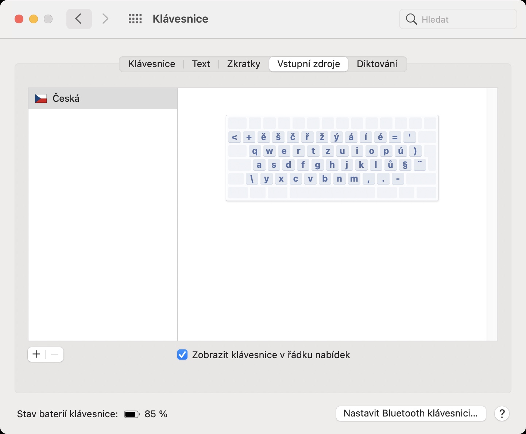
Task: Select the Vstupní zdroje tab
Action: [309, 64]
